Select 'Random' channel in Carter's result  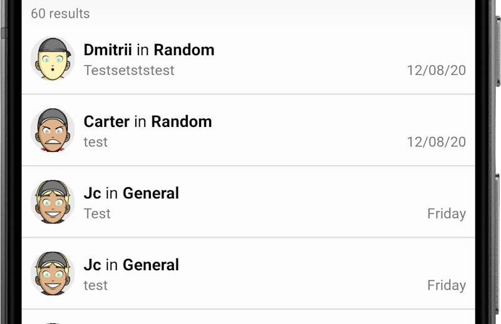[x=182, y=121]
